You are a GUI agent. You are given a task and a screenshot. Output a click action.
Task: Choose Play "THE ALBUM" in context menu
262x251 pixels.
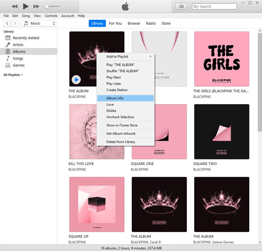(125, 65)
